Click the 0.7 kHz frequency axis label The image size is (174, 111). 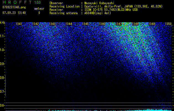tap(2, 92)
